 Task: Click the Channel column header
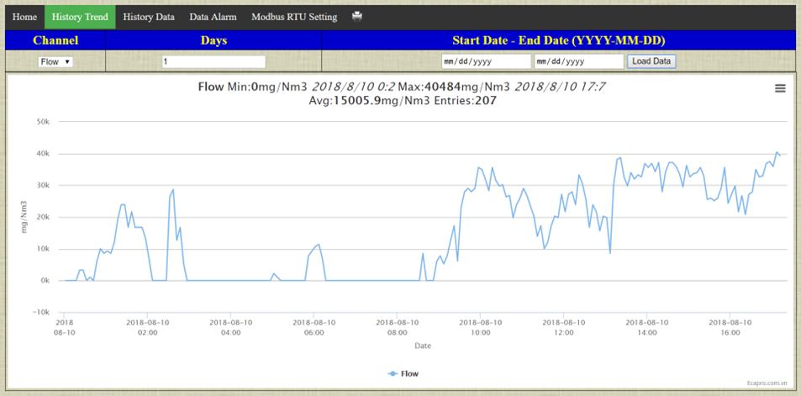click(x=55, y=40)
